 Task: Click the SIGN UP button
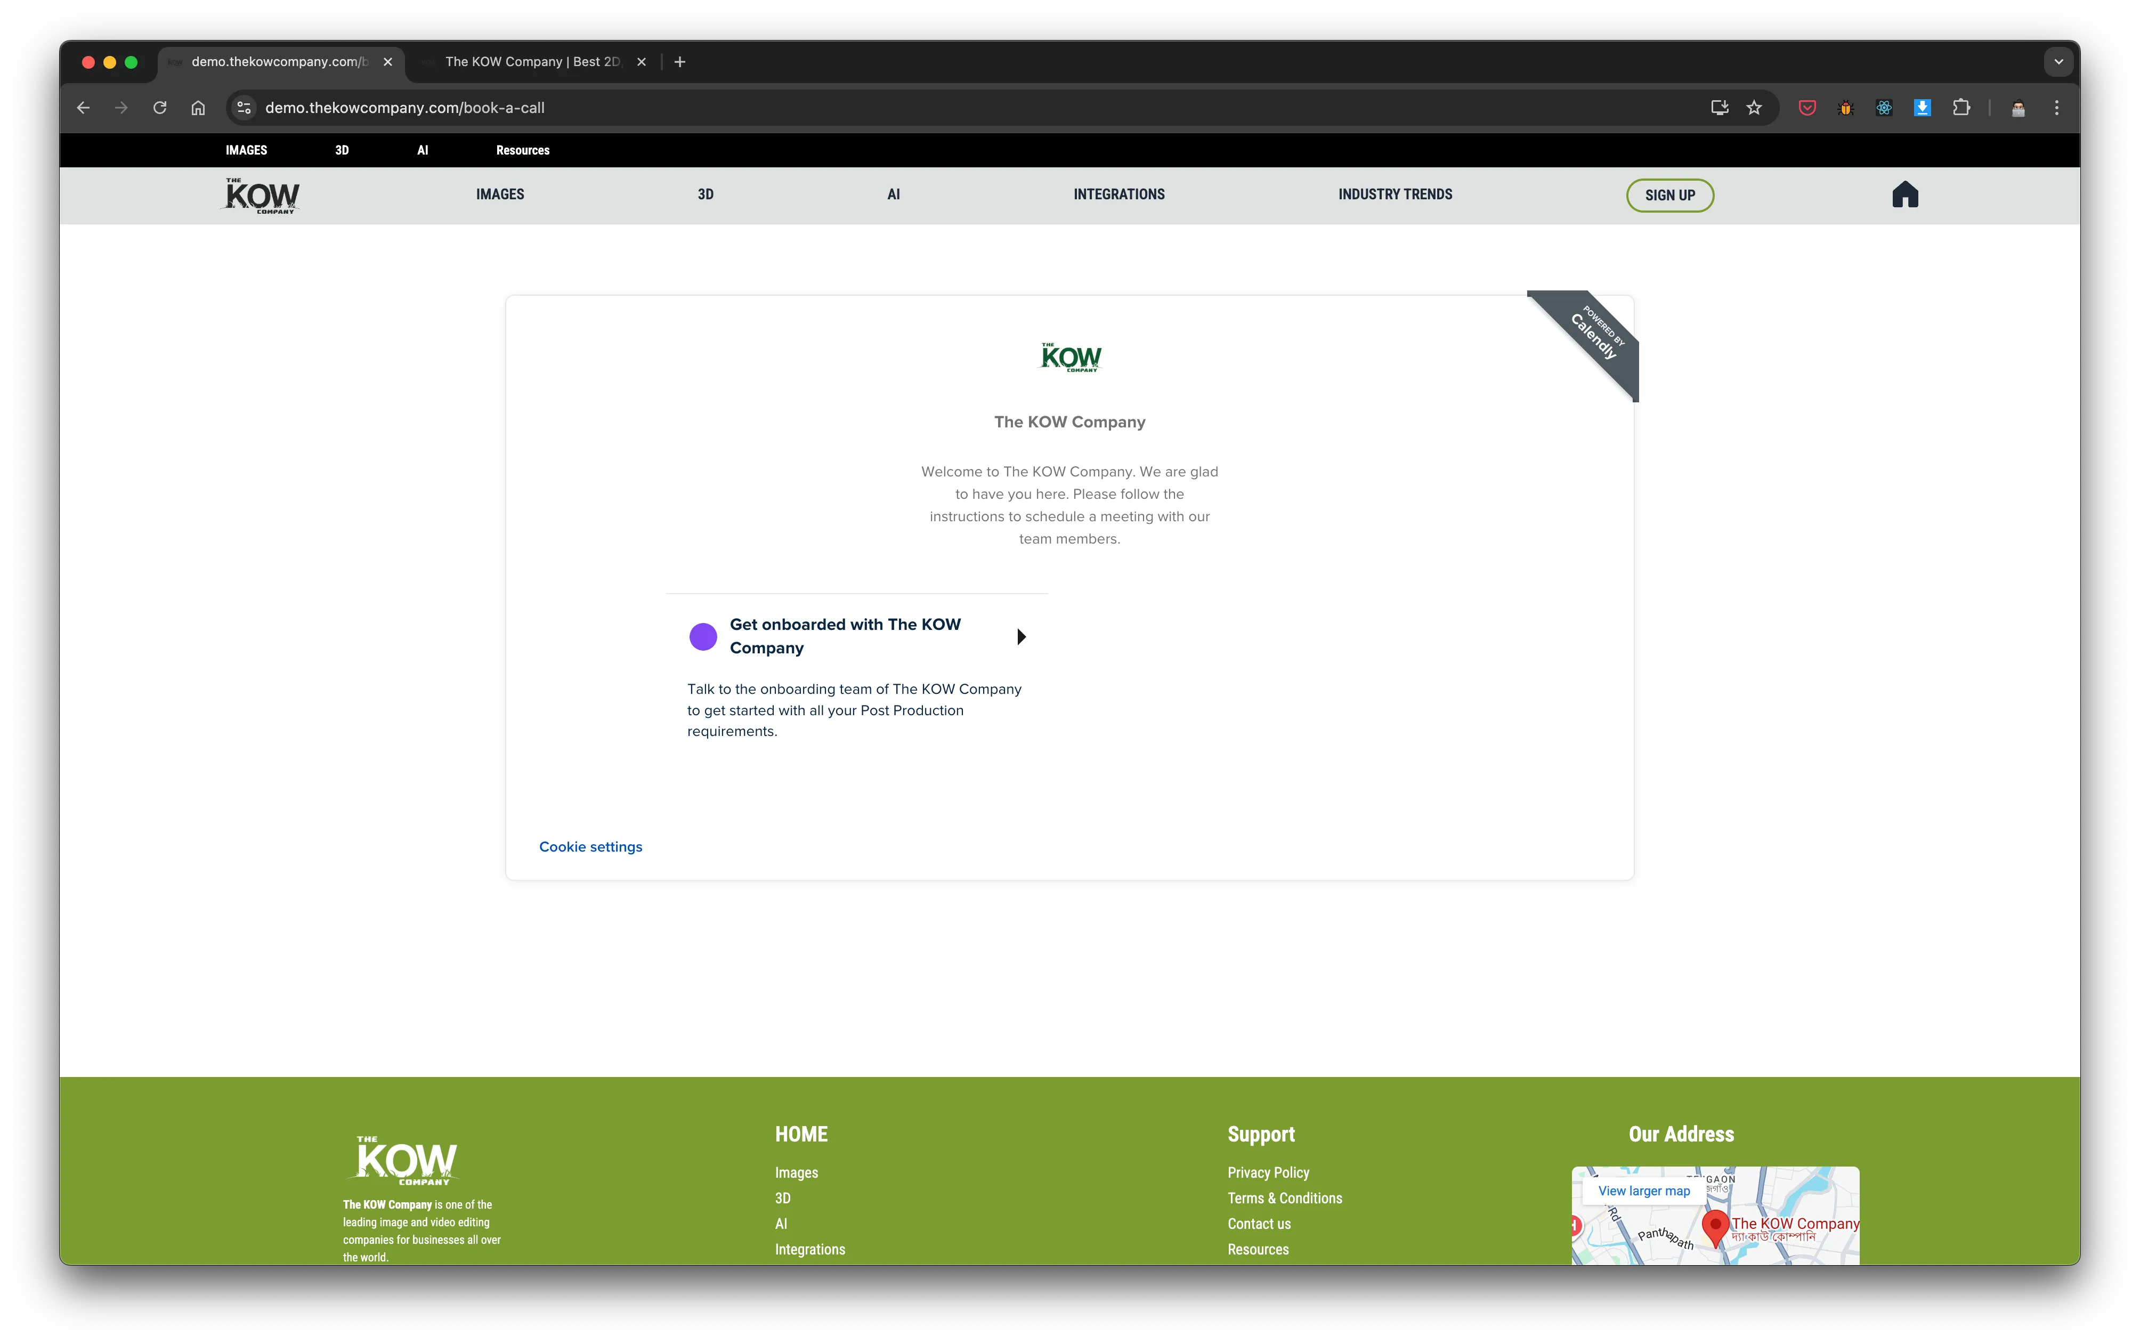point(1670,195)
